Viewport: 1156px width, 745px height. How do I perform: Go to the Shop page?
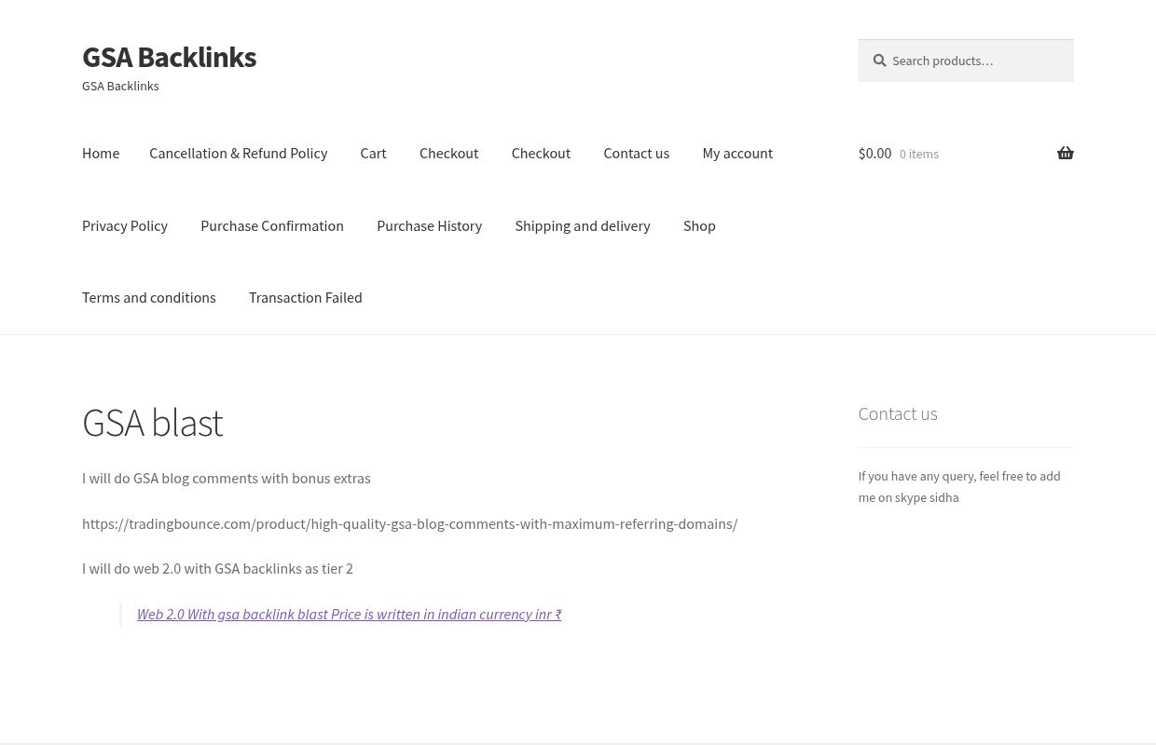[x=699, y=225]
